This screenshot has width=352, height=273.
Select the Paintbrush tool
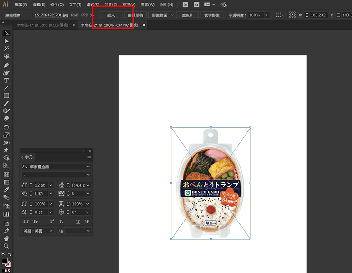(6, 103)
